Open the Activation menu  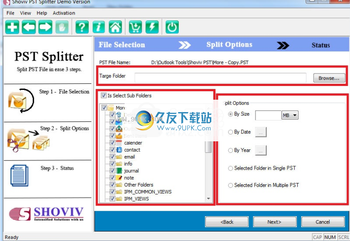click(64, 13)
